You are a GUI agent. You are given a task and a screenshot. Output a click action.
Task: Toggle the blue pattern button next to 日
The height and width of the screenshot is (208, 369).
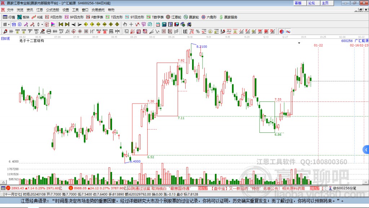point(14,24)
